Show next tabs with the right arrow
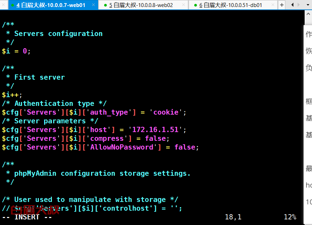Viewport: 312px width, 225px height. pyautogui.click(x=298, y=5)
